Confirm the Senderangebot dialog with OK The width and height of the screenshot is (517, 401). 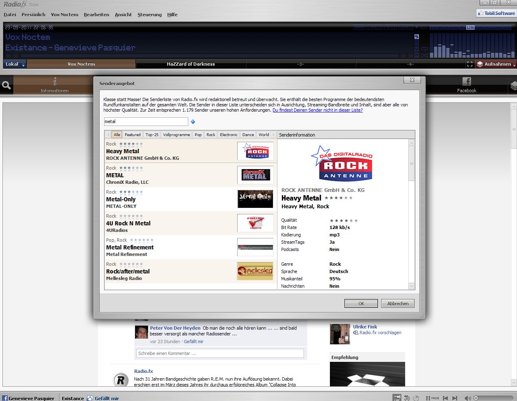click(361, 304)
